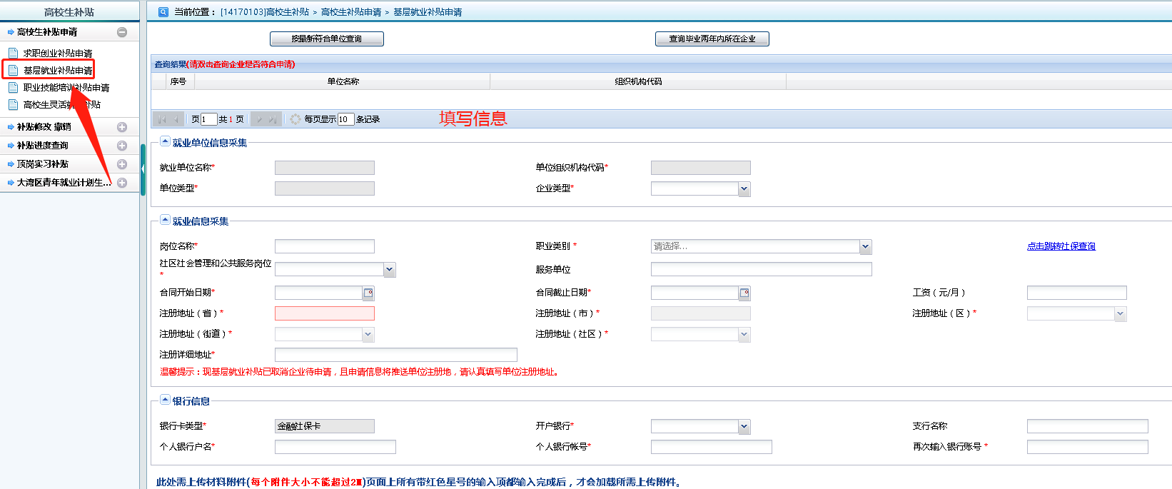This screenshot has height=489, width=1172.
Task: Click the search icon beside 当前位置
Action: 163,11
